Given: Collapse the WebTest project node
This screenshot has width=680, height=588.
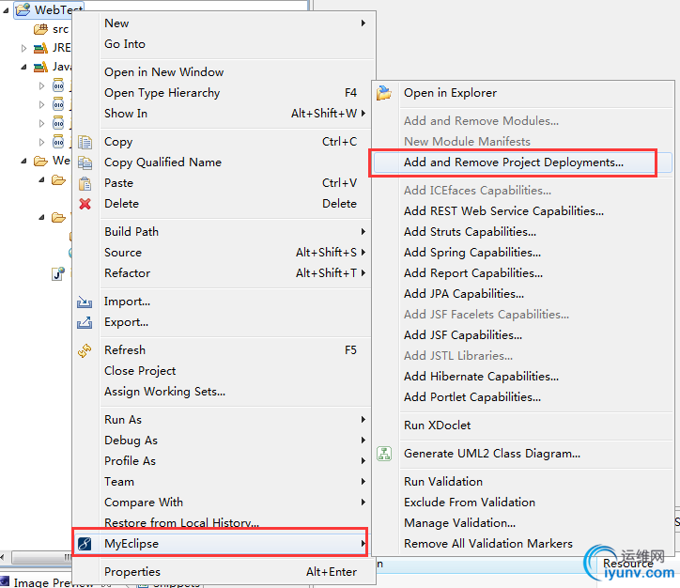Looking at the screenshot, I should tap(6, 10).
